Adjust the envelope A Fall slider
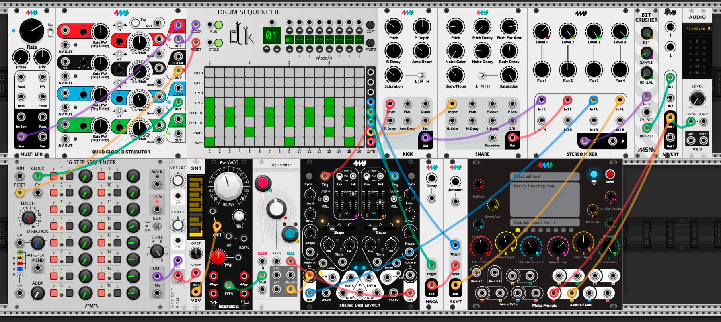Screen dimensions: 721x322 [x=353, y=203]
